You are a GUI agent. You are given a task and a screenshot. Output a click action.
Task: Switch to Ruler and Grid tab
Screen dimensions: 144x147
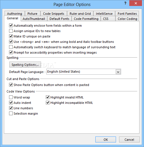coord(80,14)
